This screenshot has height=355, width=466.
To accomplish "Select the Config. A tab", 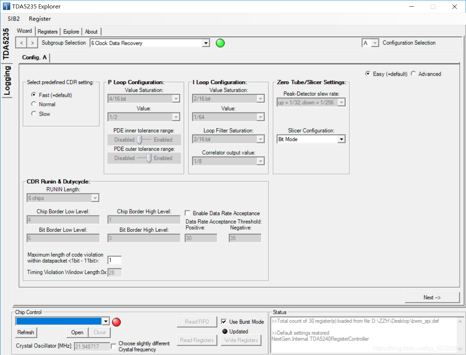I will [34, 57].
